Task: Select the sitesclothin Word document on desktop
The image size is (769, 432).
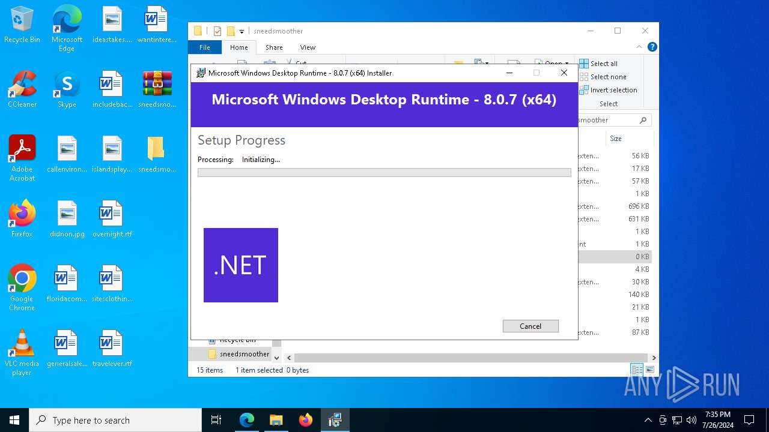Action: (112, 284)
